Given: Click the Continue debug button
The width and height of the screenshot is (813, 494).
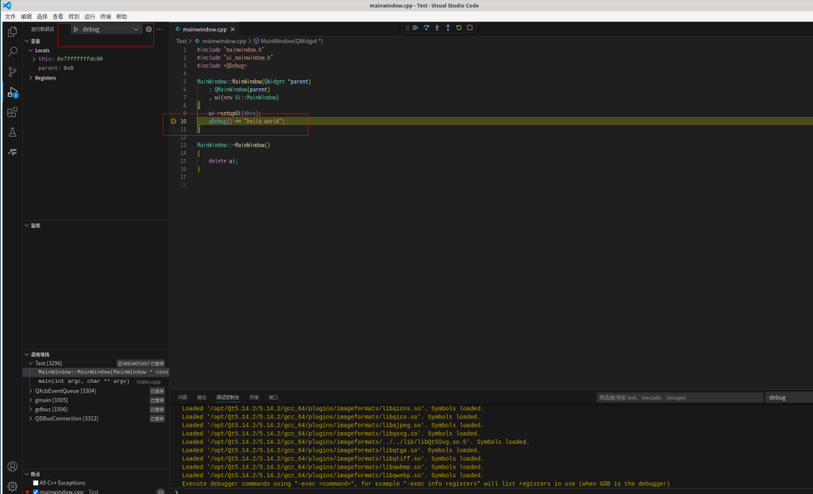Looking at the screenshot, I should tap(415, 28).
